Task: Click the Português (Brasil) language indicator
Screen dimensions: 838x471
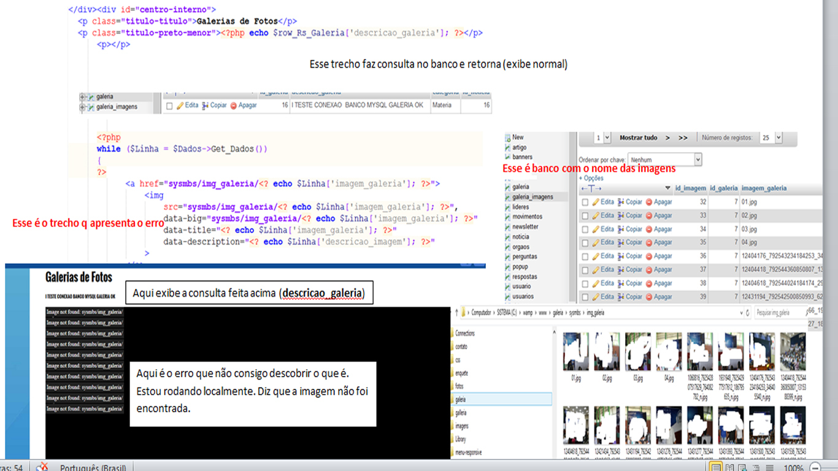Action: [93, 467]
